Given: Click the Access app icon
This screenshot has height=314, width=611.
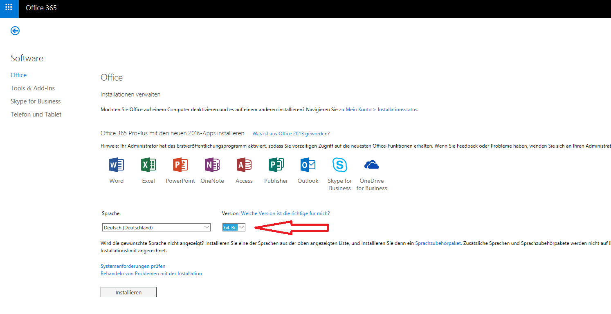Looking at the screenshot, I should [244, 165].
